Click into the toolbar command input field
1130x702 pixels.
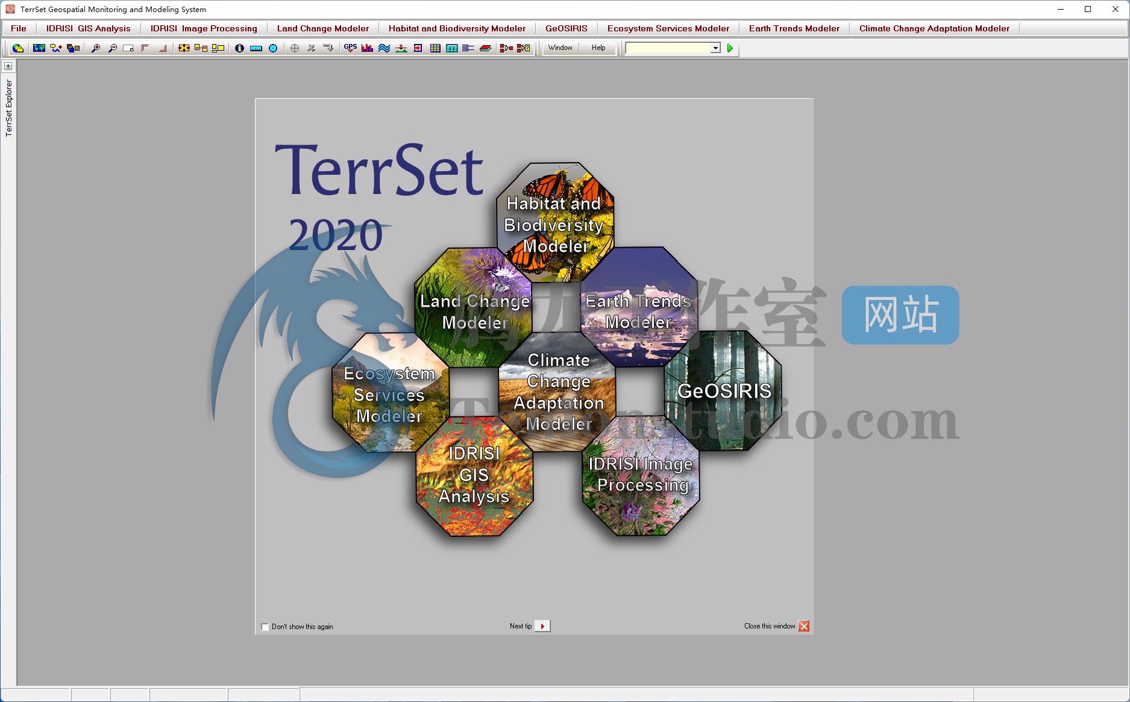(x=668, y=48)
